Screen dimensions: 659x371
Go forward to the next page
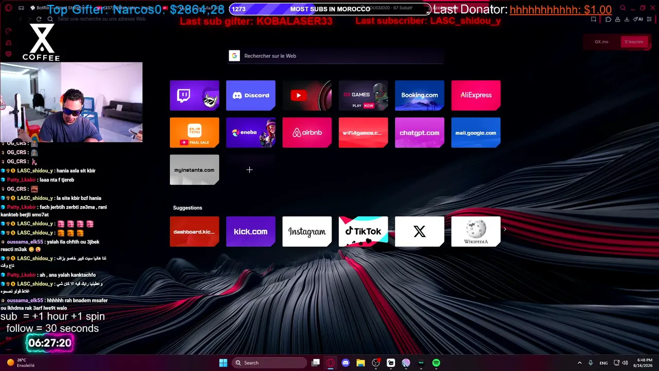click(x=29, y=19)
